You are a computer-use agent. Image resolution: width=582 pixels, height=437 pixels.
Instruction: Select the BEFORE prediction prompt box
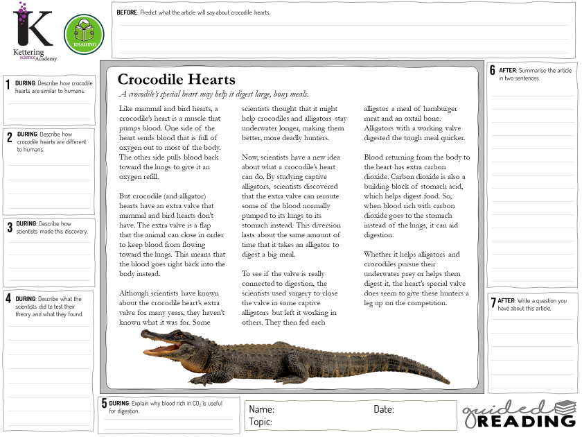[345, 28]
